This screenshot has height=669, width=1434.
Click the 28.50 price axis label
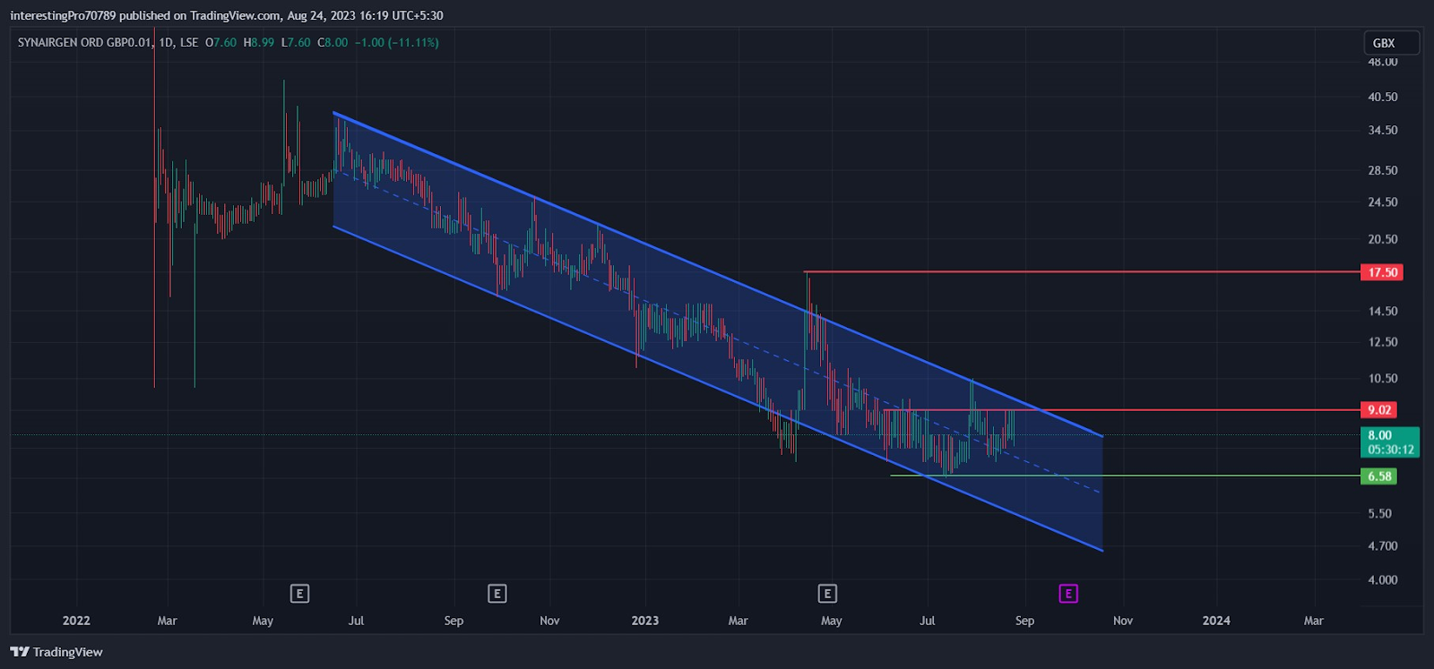1383,170
